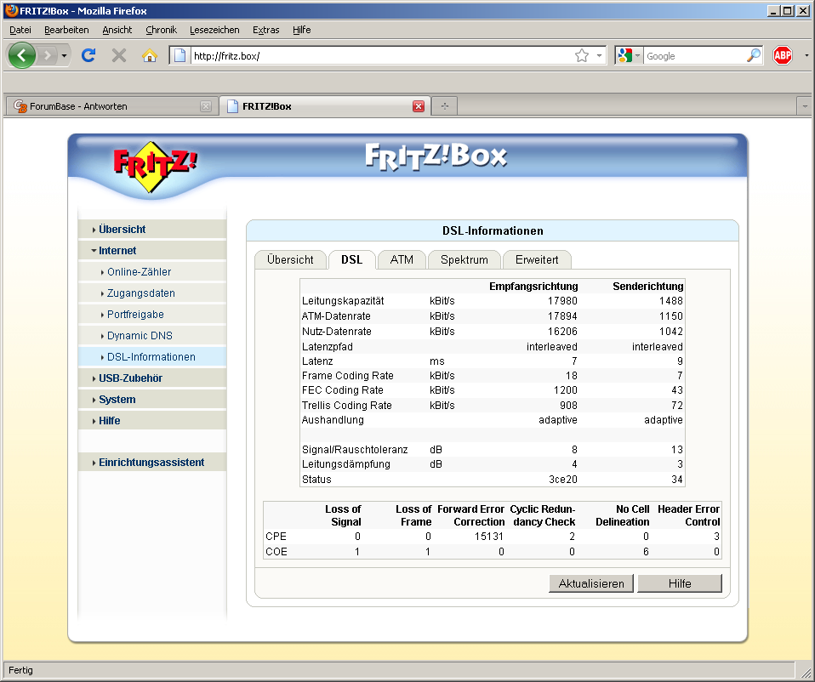Open the Chronik menu
Image resolution: width=815 pixels, height=682 pixels.
pos(161,30)
